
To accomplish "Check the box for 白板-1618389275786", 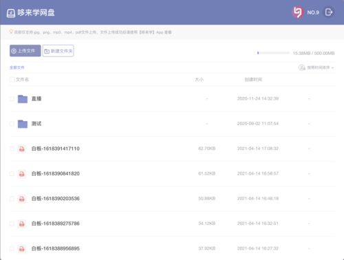I will pyautogui.click(x=12, y=224).
